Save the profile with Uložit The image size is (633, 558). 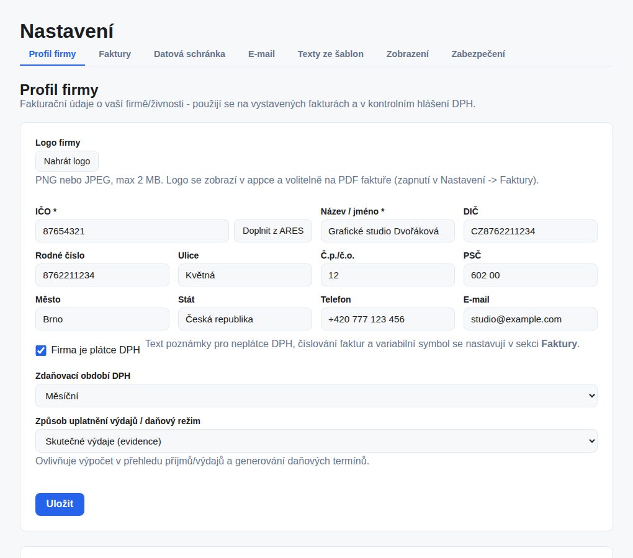[60, 504]
